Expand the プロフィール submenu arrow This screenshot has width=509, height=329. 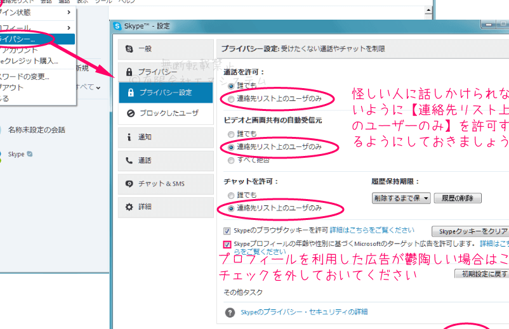coord(69,27)
